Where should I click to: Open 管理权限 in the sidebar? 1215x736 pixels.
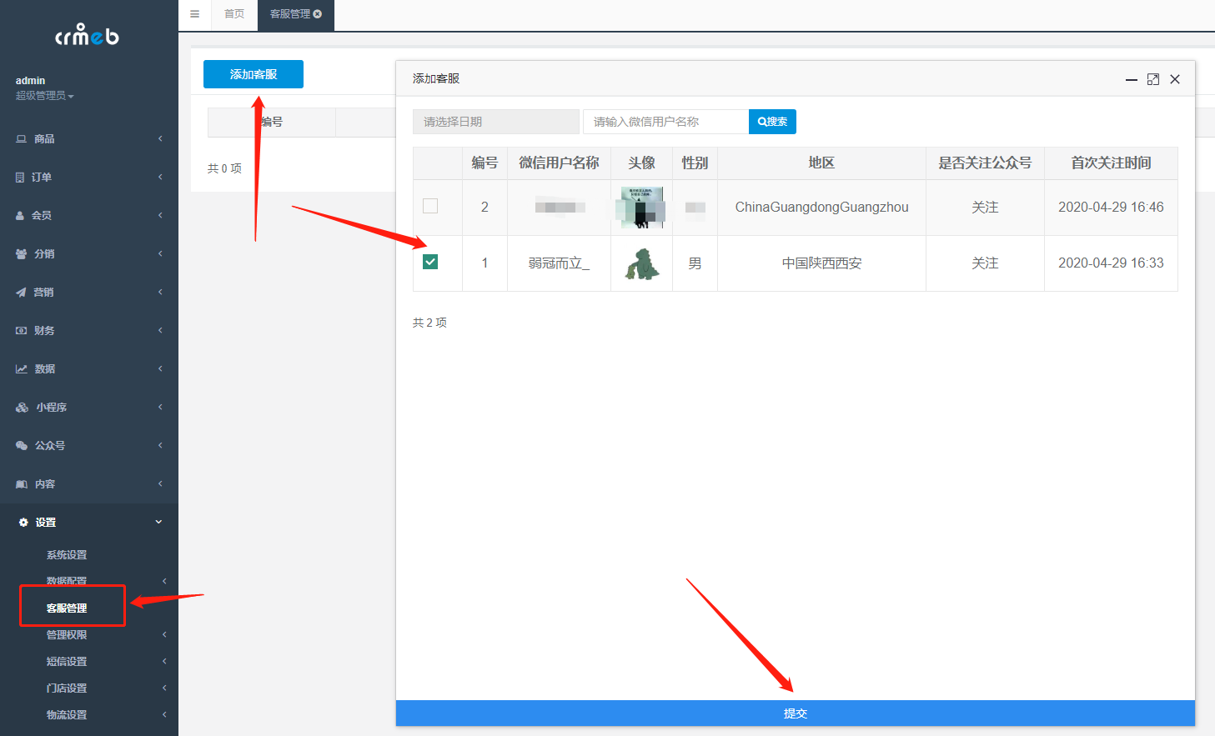tap(67, 635)
